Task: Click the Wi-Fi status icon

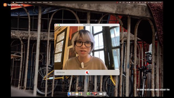Action: tap(134, 2)
